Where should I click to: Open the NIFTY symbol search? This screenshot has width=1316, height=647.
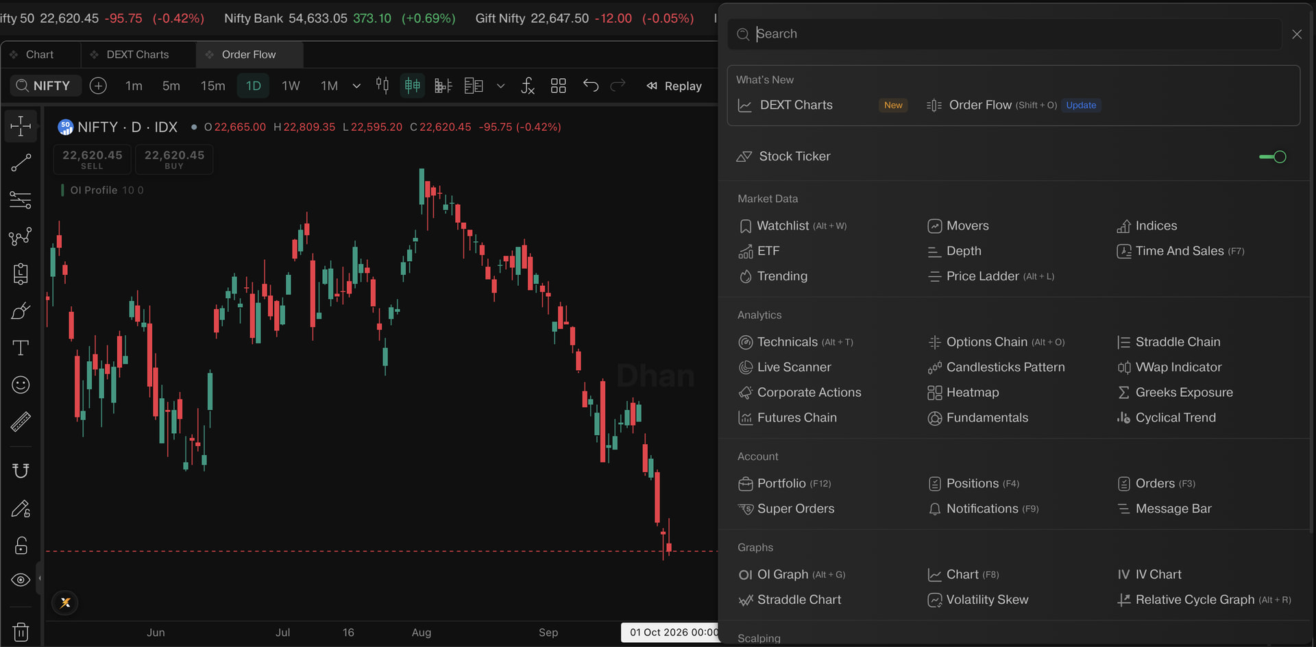pyautogui.click(x=45, y=86)
